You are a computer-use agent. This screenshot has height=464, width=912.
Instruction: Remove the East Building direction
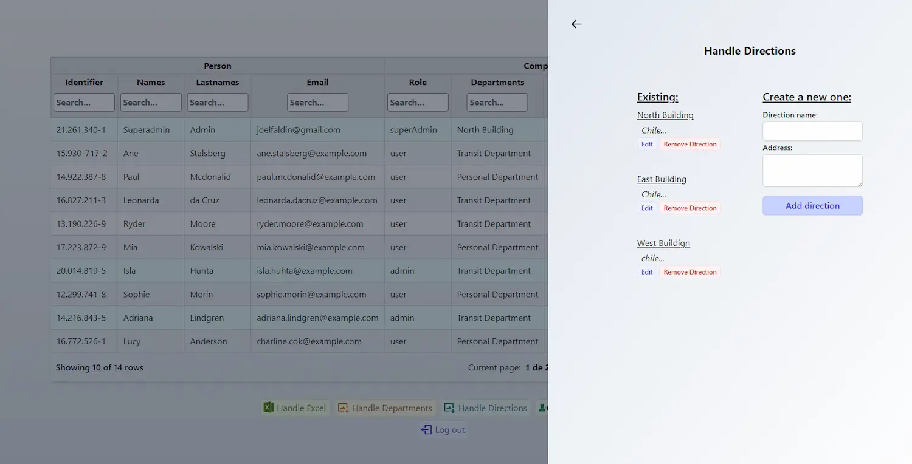pyautogui.click(x=690, y=208)
